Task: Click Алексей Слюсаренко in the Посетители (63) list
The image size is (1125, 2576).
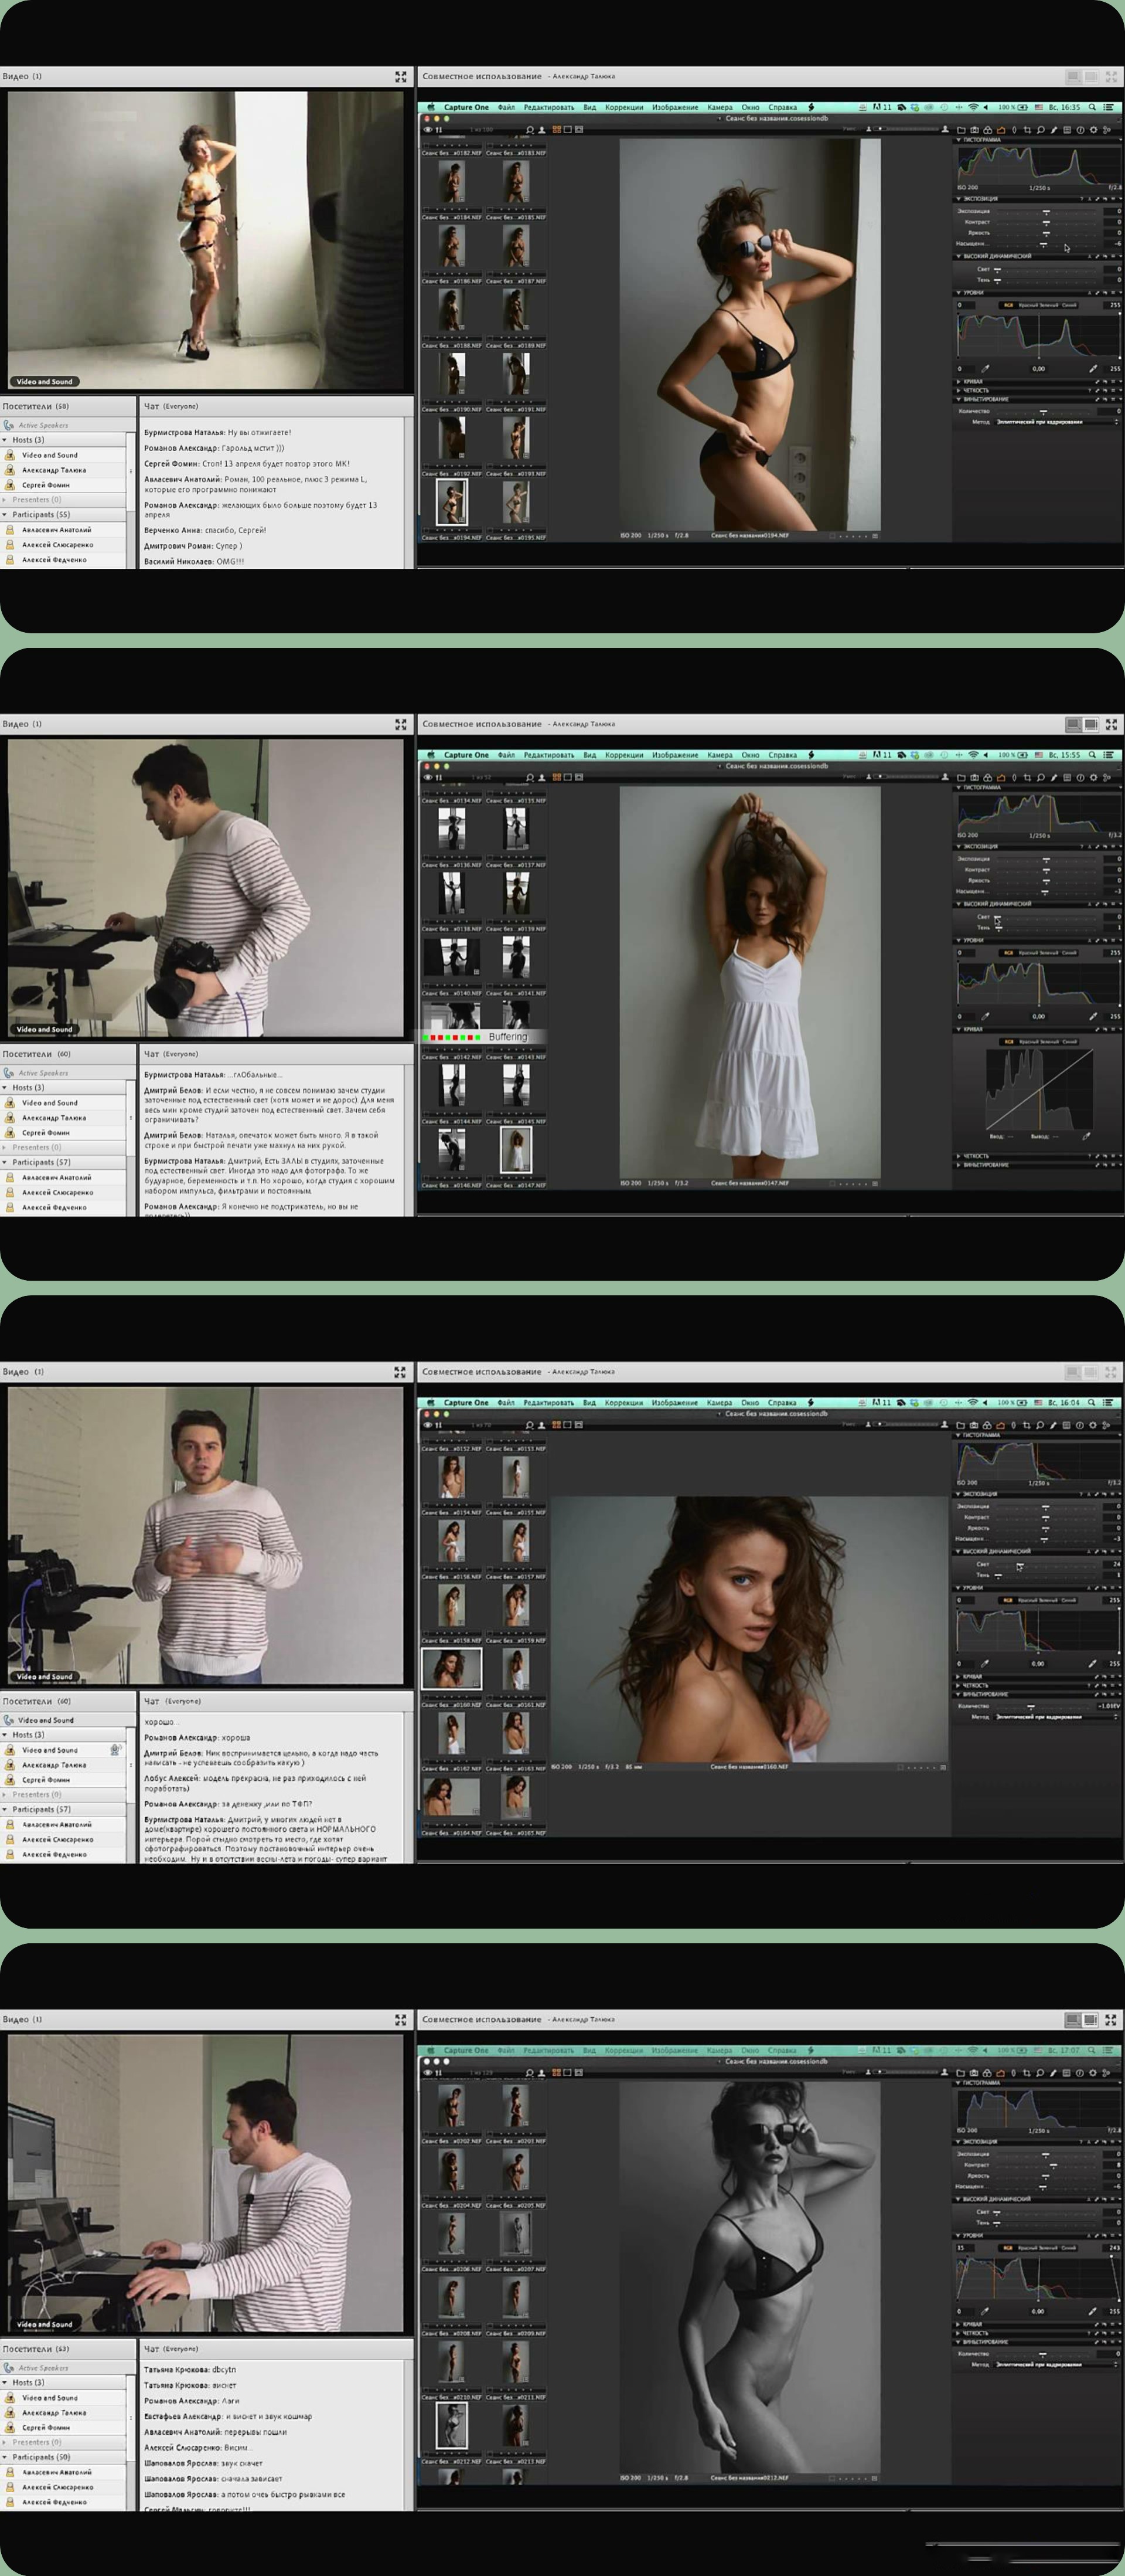Action: coord(58,2487)
